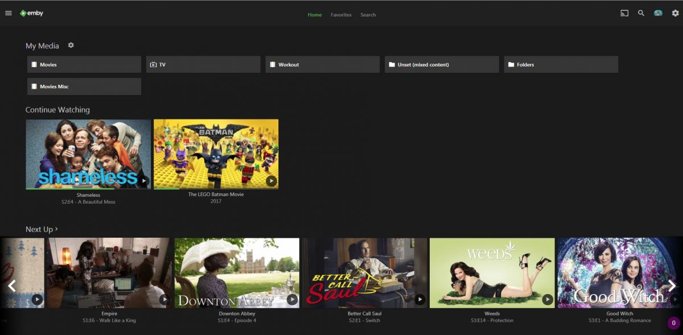The width and height of the screenshot is (683, 335).
Task: Open the Movies library
Action: click(84, 64)
